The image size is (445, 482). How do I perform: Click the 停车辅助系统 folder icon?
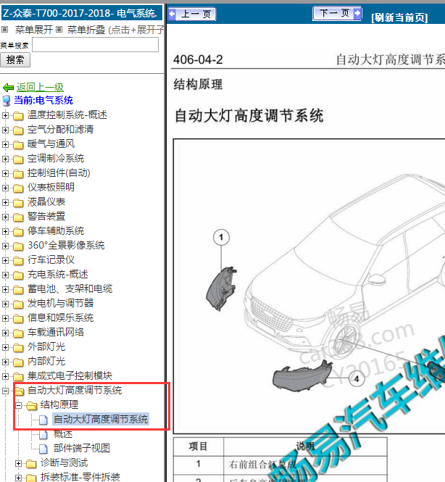[18, 231]
